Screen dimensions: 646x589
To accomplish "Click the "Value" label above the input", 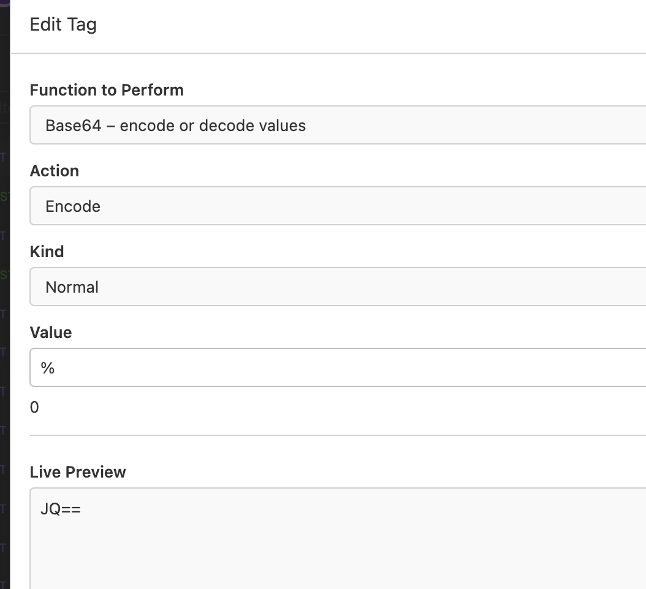I will pos(51,332).
